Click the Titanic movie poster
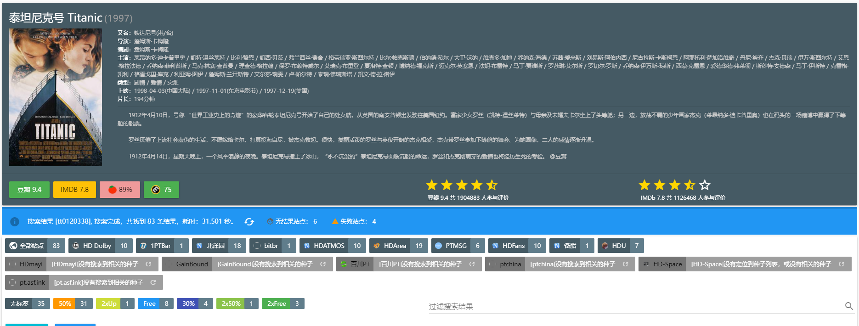859x326 pixels. (x=56, y=97)
